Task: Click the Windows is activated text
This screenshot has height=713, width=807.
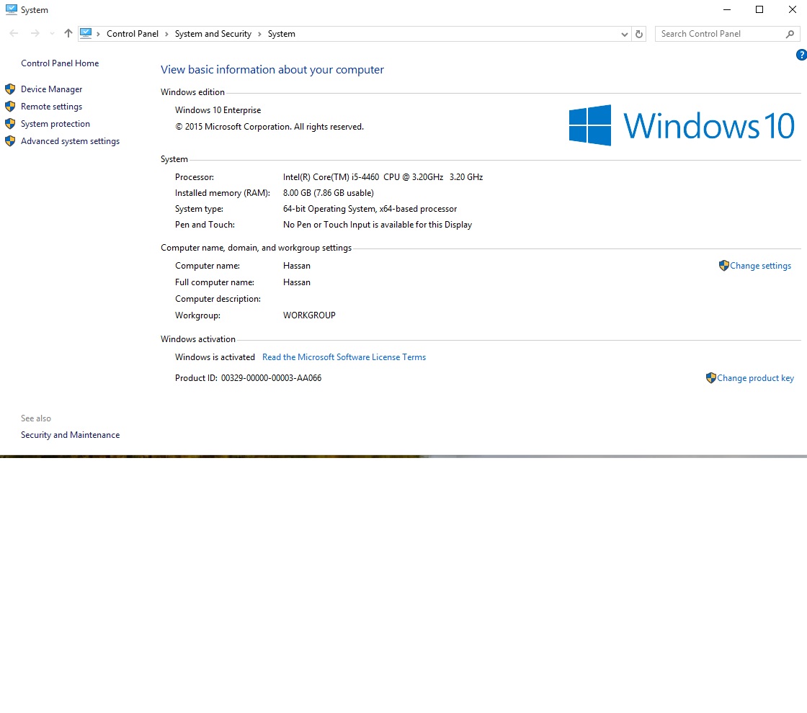Action: pos(215,357)
